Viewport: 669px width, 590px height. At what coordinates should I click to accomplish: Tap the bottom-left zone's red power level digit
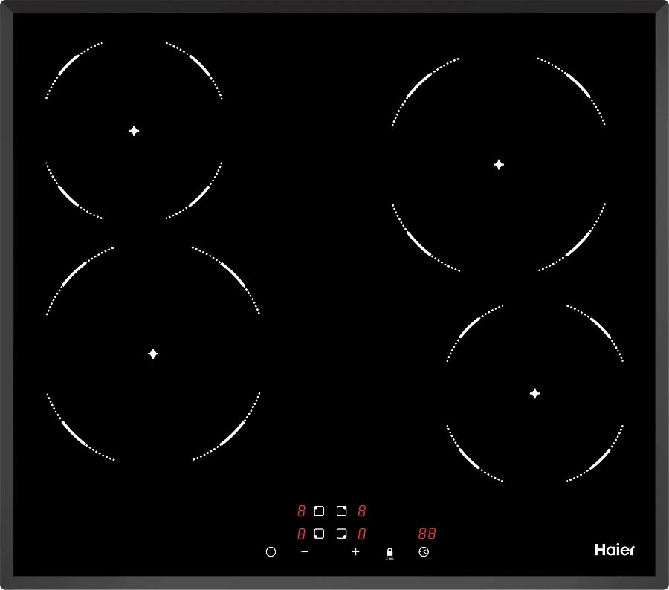tap(302, 534)
